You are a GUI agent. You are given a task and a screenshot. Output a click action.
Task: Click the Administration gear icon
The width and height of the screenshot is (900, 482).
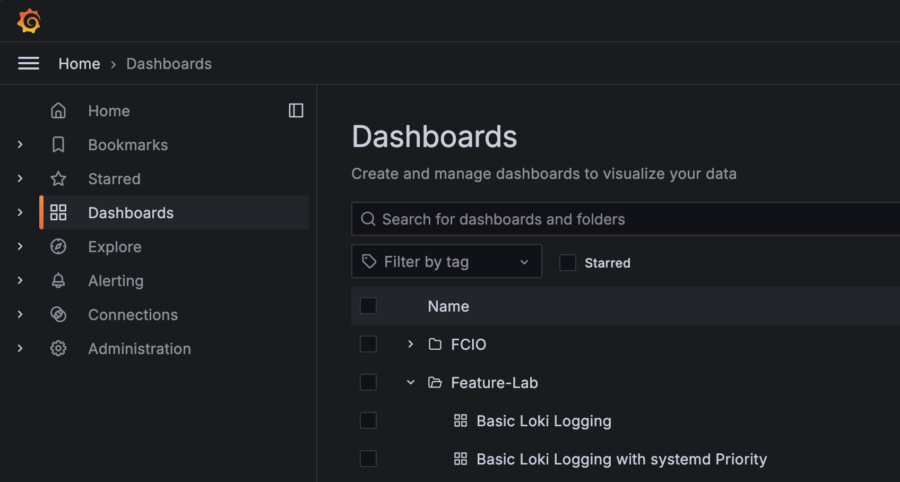(x=58, y=348)
